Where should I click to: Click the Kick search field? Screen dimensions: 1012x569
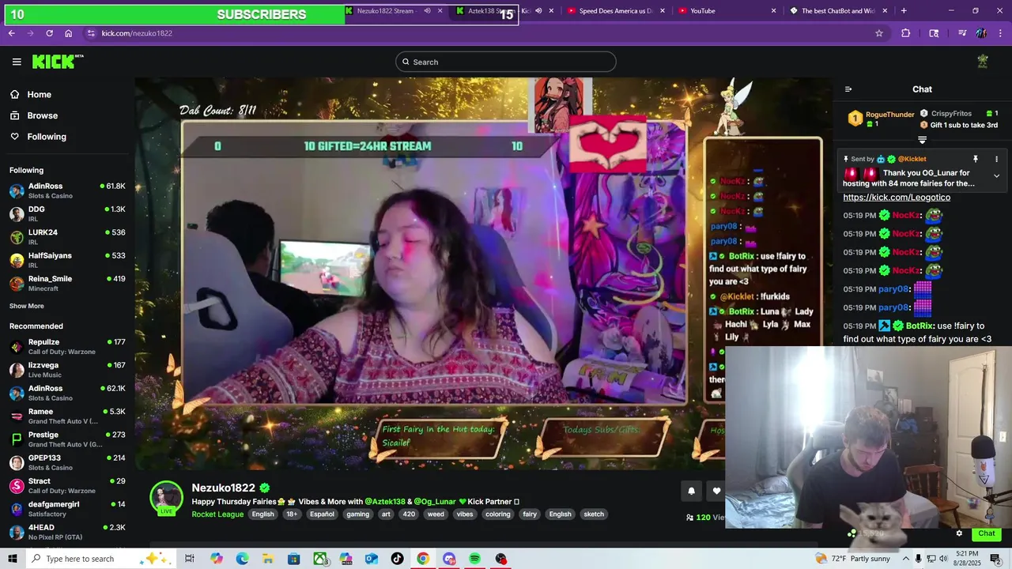point(506,62)
